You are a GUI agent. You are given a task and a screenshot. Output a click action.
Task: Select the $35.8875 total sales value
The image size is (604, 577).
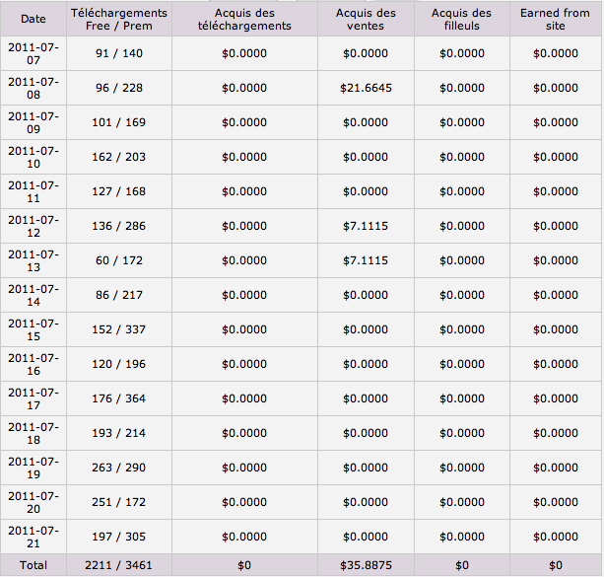[366, 565]
